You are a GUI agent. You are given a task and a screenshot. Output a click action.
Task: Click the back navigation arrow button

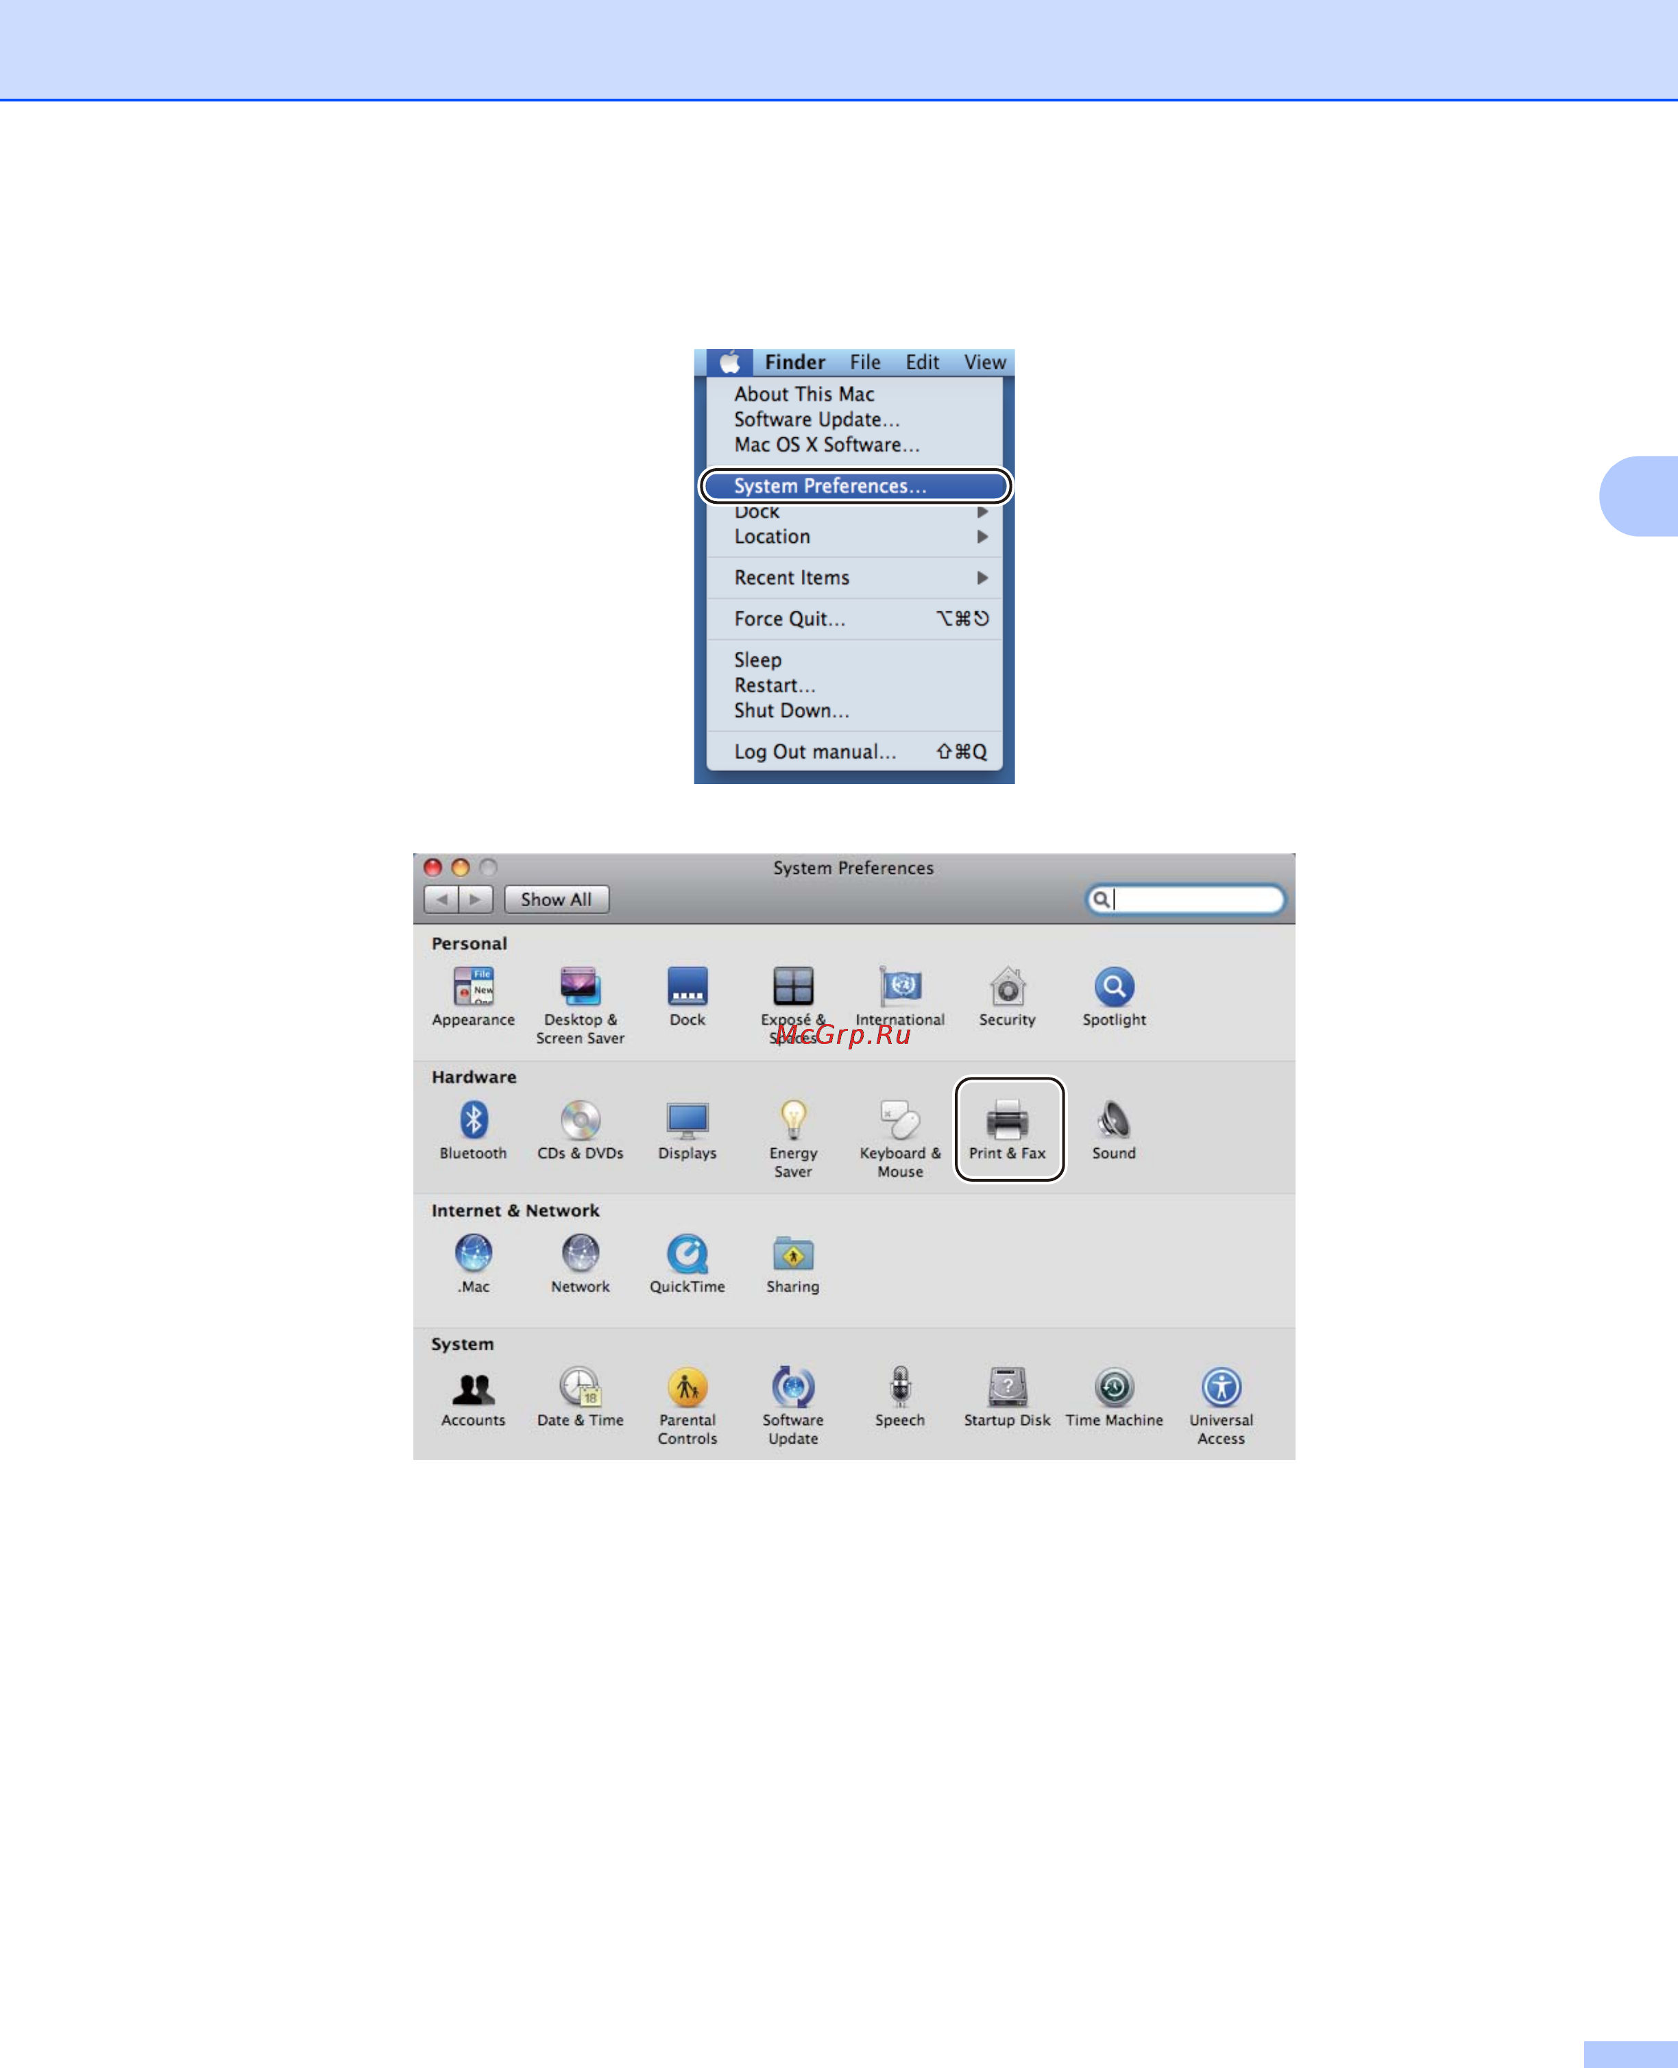point(441,900)
